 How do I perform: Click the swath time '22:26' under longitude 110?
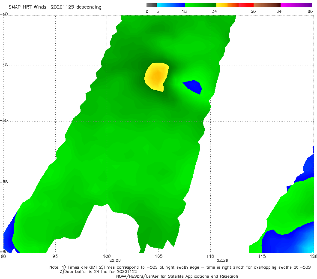[223, 261]
